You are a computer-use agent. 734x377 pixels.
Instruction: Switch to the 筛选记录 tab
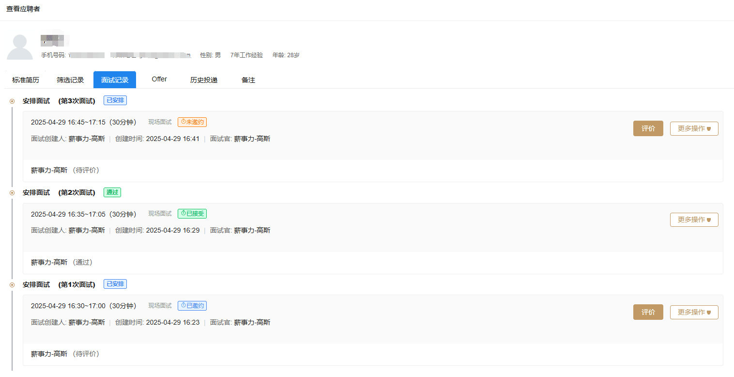click(x=70, y=80)
